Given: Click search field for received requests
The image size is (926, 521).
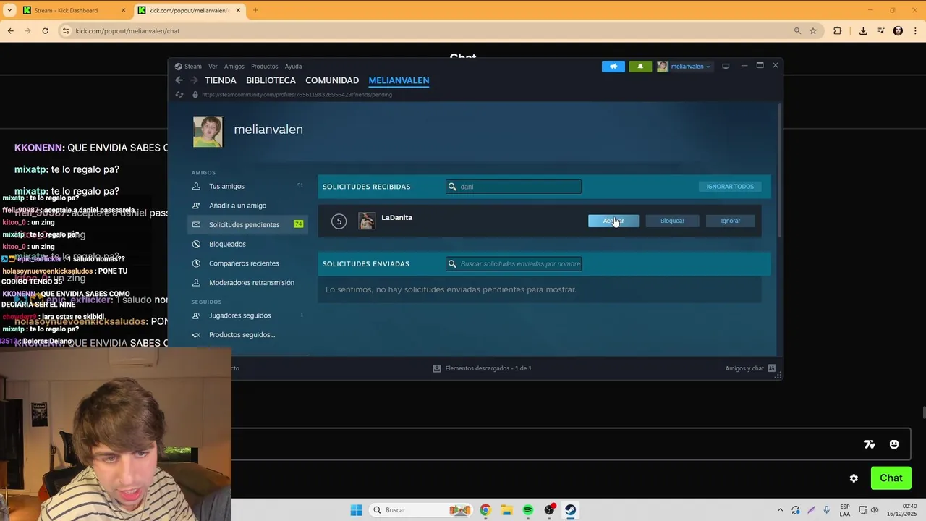Looking at the screenshot, I should (514, 187).
